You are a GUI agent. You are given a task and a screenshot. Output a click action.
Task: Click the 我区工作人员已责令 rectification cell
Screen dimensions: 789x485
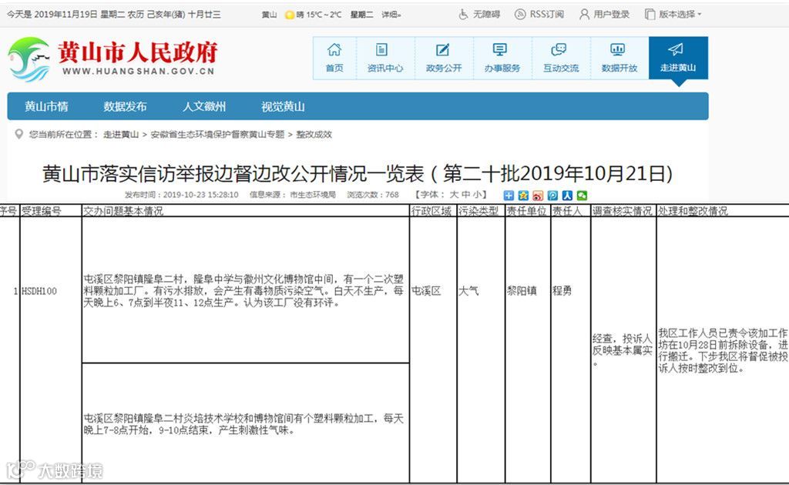723,350
